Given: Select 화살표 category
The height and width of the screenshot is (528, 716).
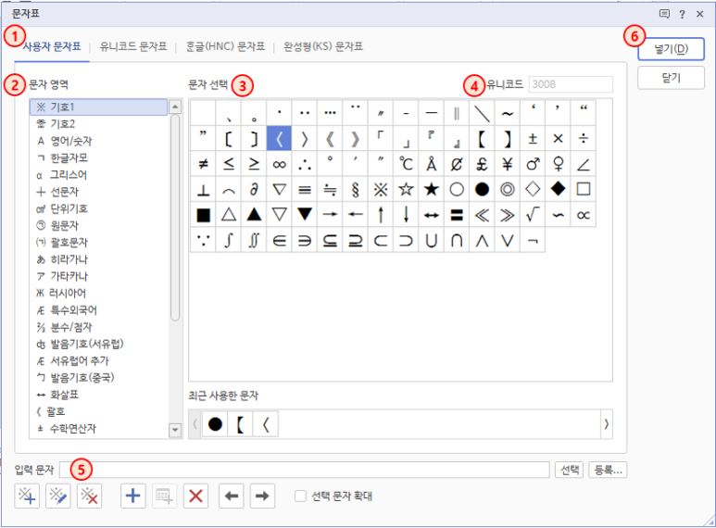Looking at the screenshot, I should [98, 395].
